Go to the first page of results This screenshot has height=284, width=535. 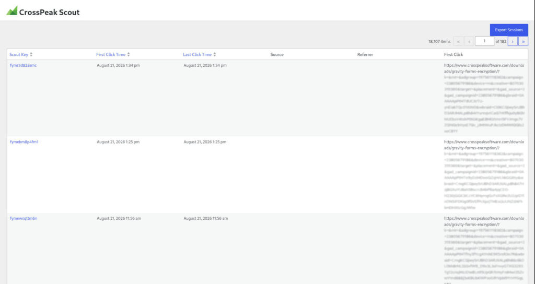coord(458,41)
